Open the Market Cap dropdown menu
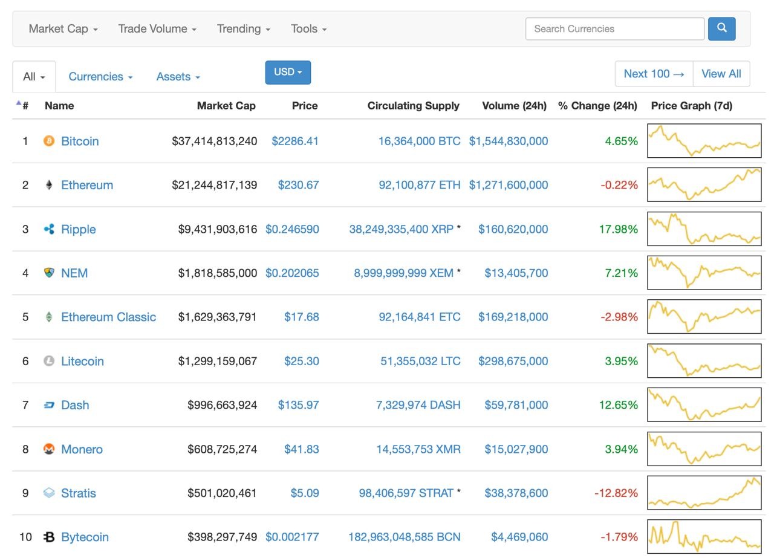774x558 pixels. click(63, 28)
